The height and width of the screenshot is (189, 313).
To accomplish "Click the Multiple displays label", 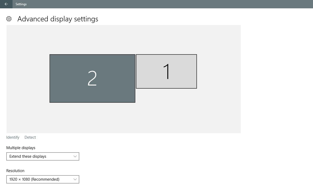I will (21, 148).
